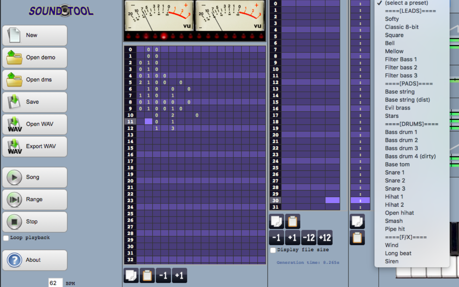
Task: Pick the Siren effect preset
Action: click(392, 261)
